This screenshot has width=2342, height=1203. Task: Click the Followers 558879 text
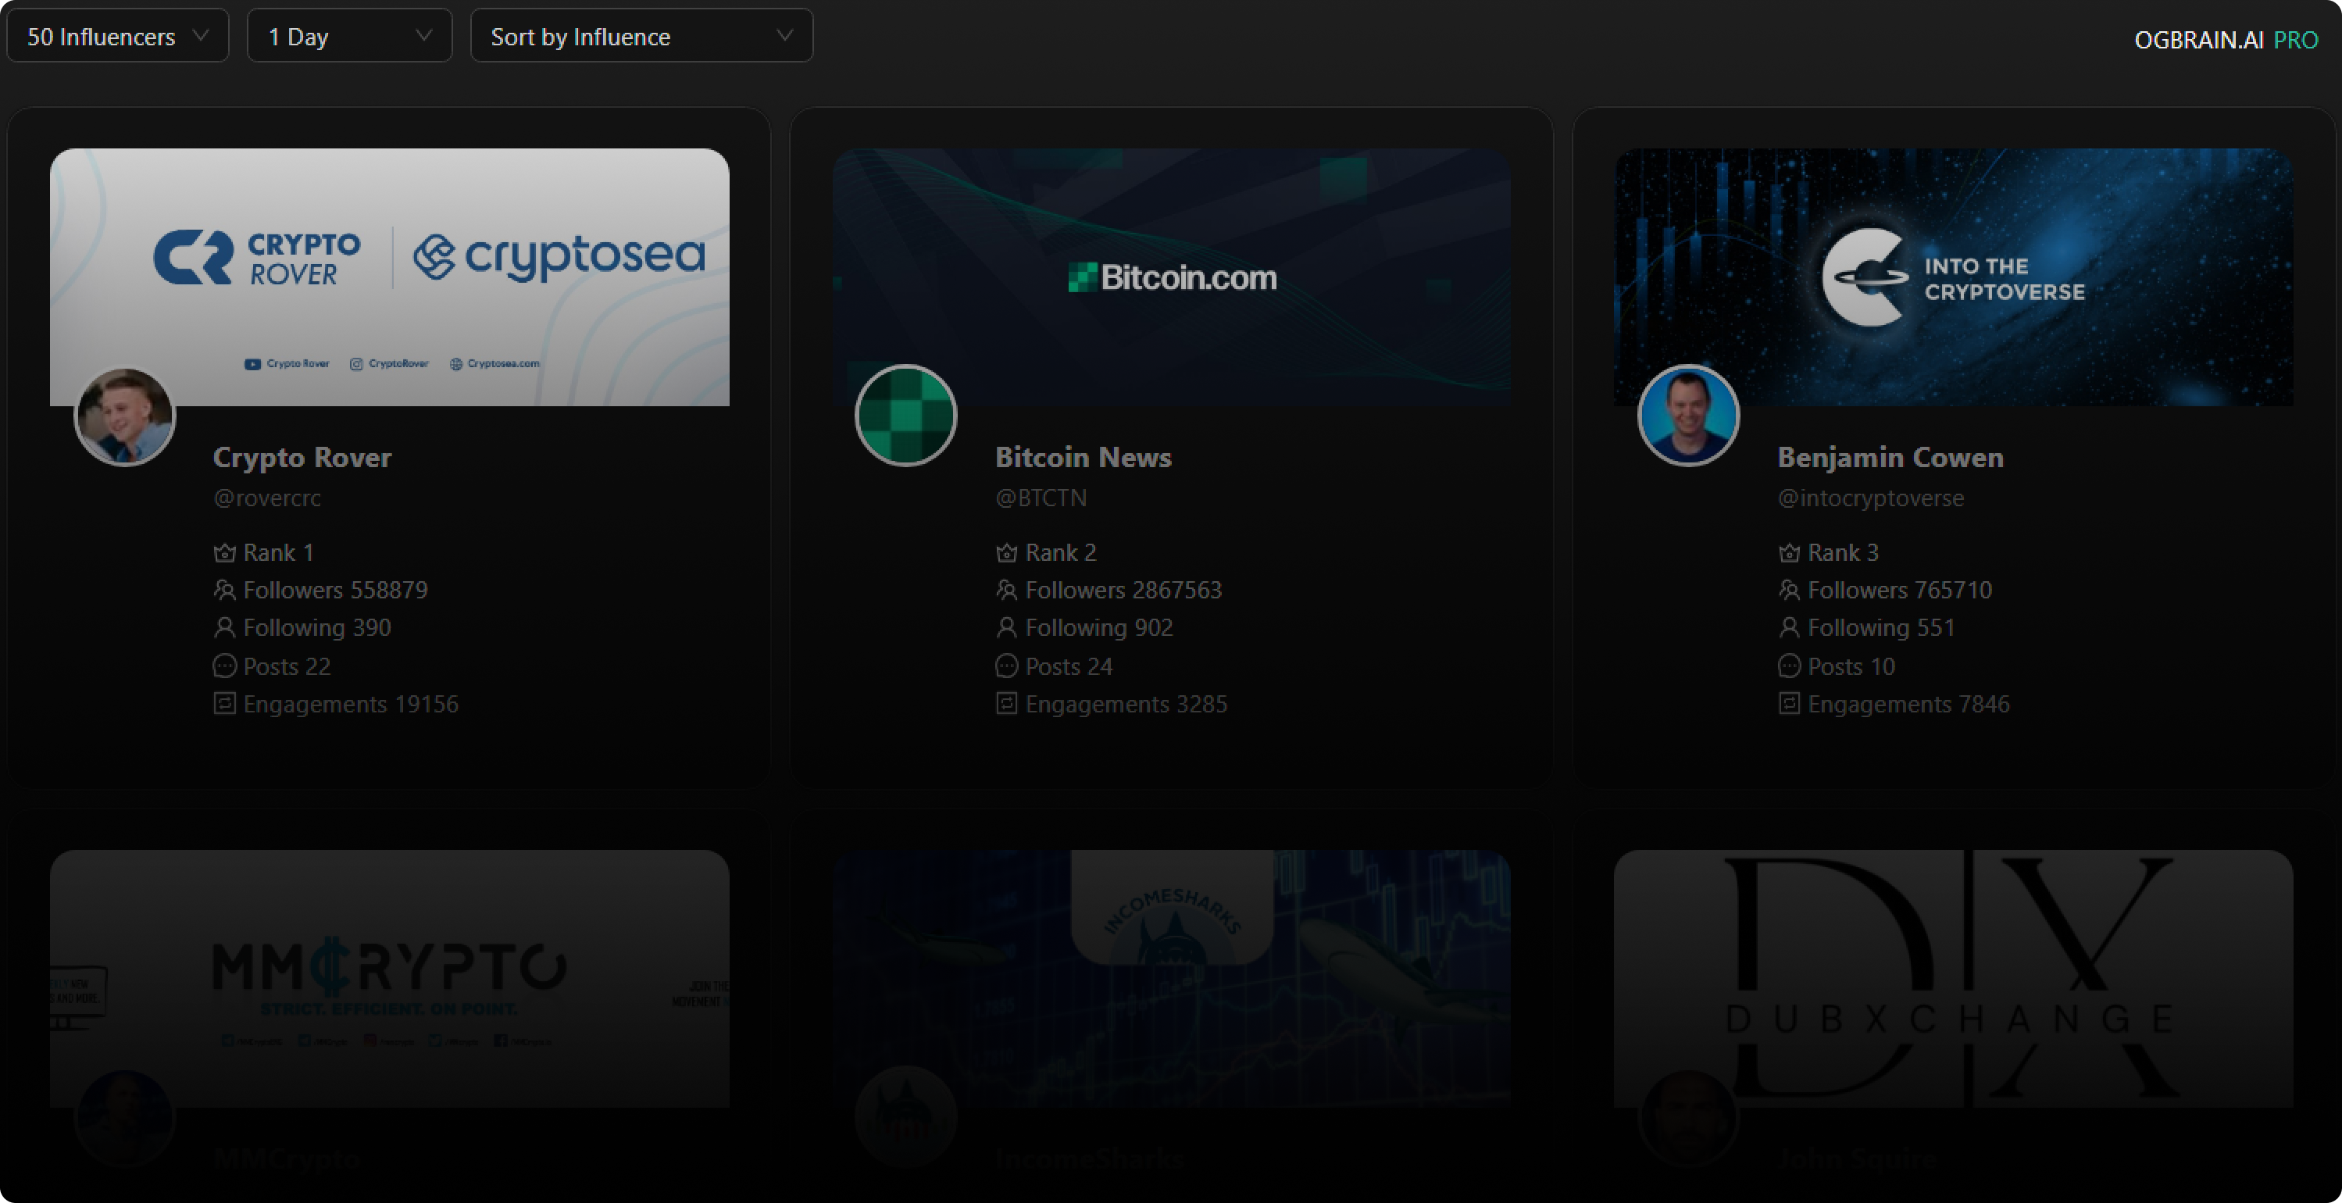335,590
